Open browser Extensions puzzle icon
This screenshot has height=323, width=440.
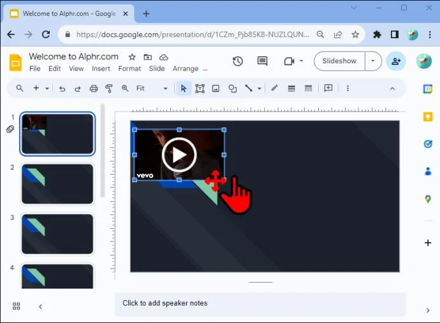(377, 34)
